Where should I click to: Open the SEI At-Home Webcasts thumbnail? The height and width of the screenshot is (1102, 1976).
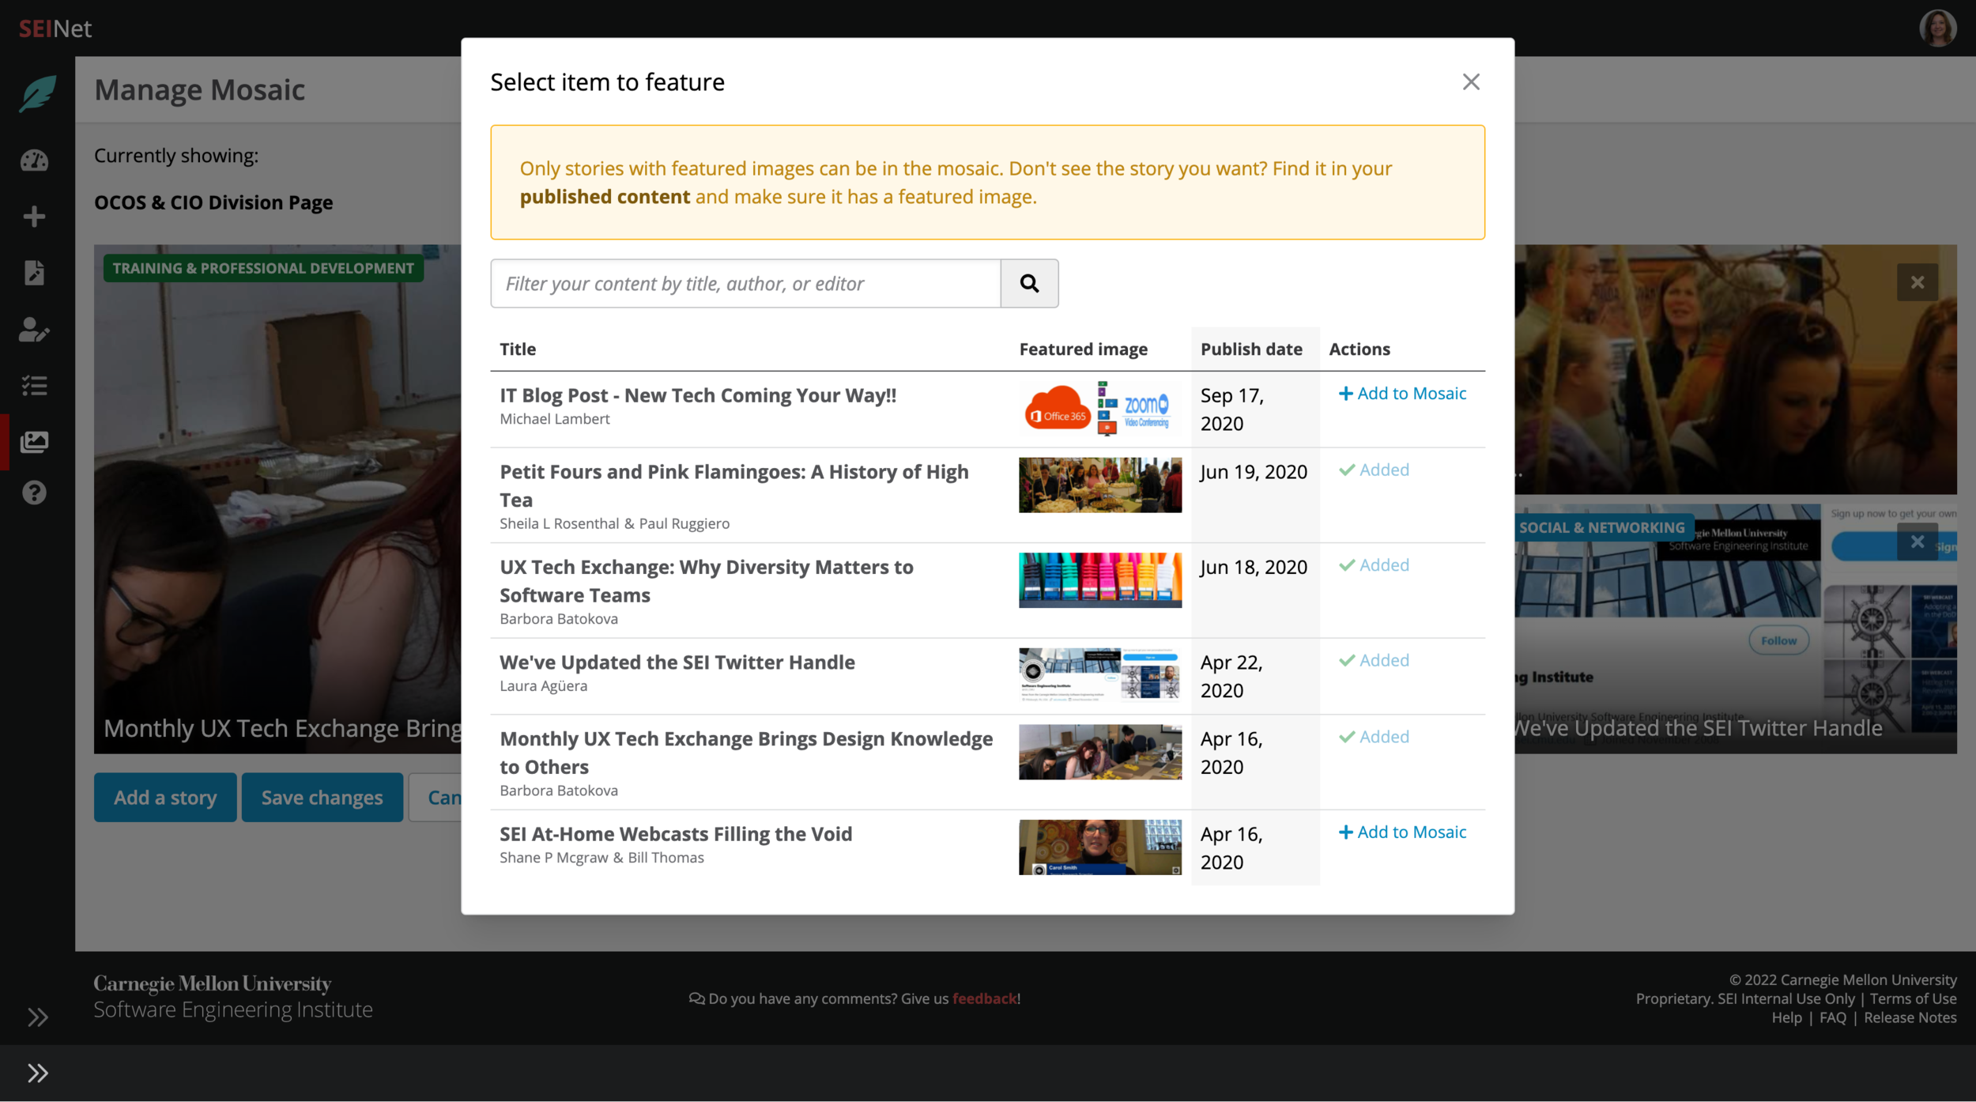point(1099,847)
